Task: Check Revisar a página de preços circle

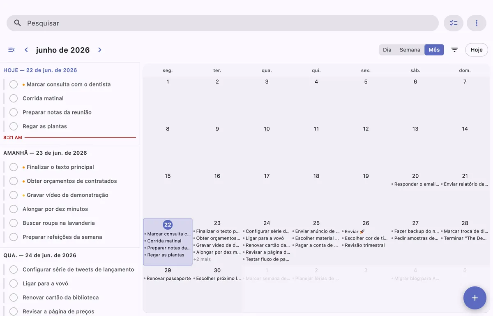Action: 14,311
